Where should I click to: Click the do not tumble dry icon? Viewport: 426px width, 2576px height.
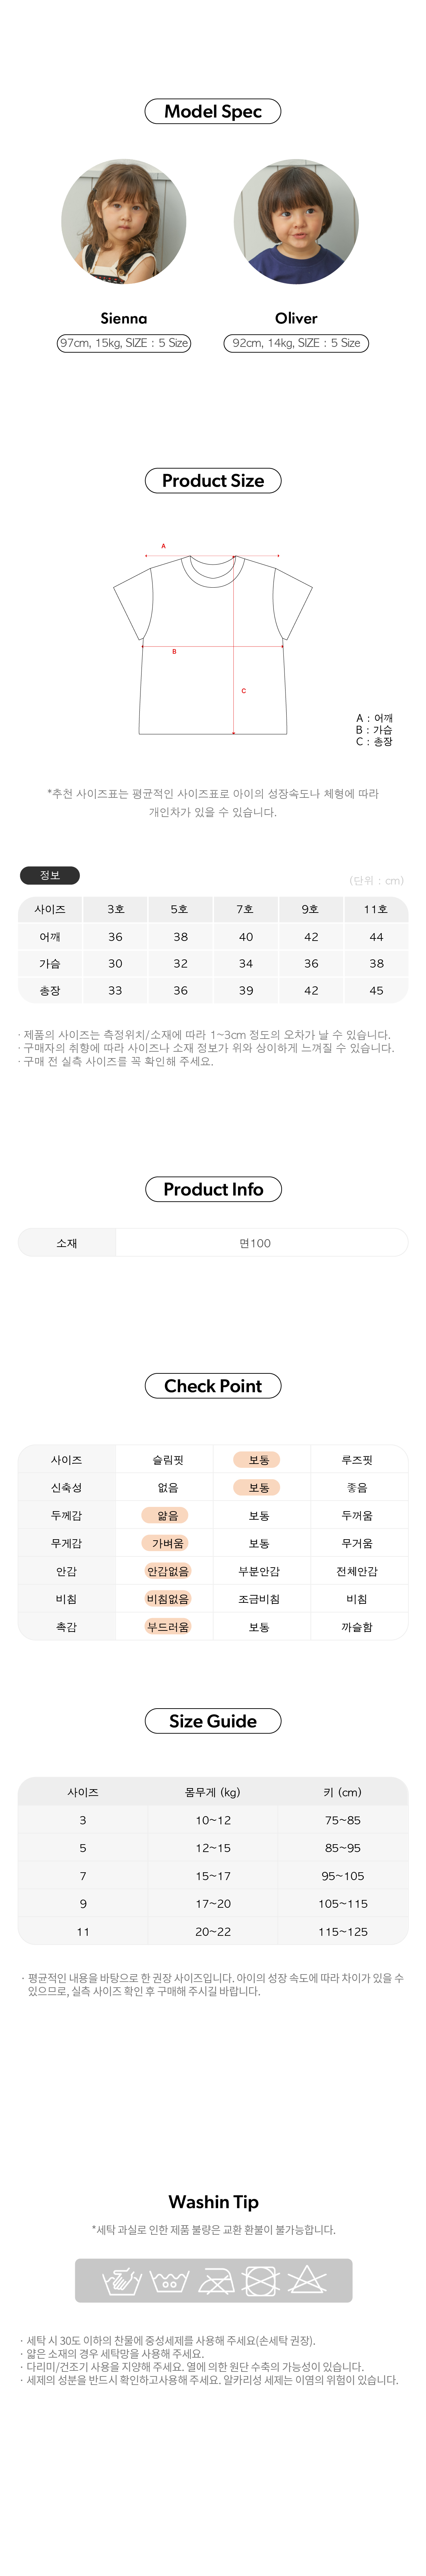260,2281
